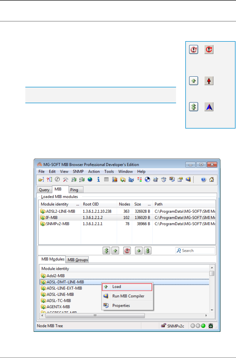Viewport: 236px width, 358px height.
Task: Click the Contact Remote SNMP Agent toolbar icon
Action: pos(41,180)
